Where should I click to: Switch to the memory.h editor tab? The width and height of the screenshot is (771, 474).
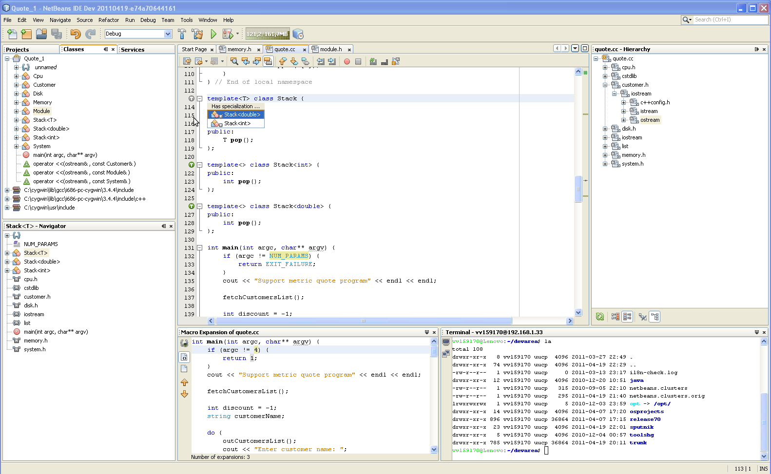click(x=239, y=49)
